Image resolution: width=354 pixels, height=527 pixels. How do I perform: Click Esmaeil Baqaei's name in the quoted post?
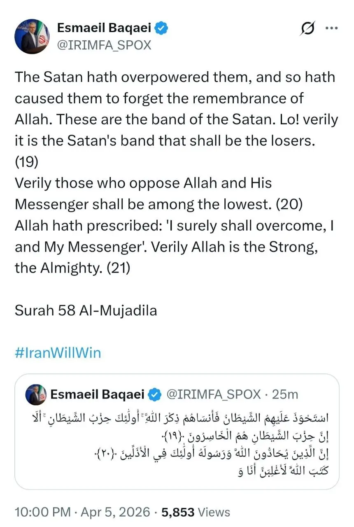[98, 395]
